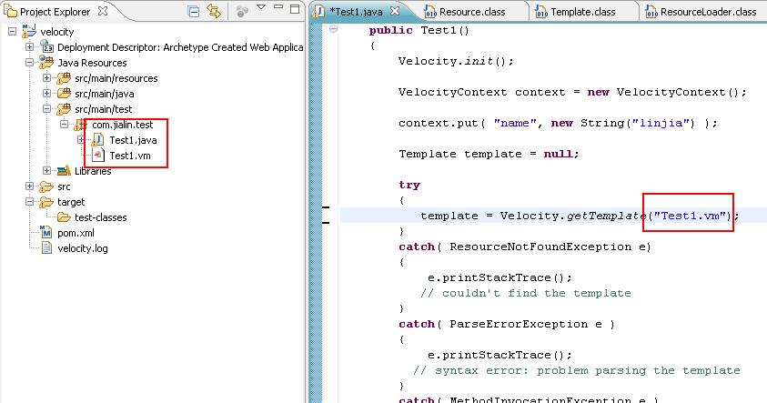The height and width of the screenshot is (403, 767).
Task: Open Test1.java from the tree
Action: coord(133,140)
